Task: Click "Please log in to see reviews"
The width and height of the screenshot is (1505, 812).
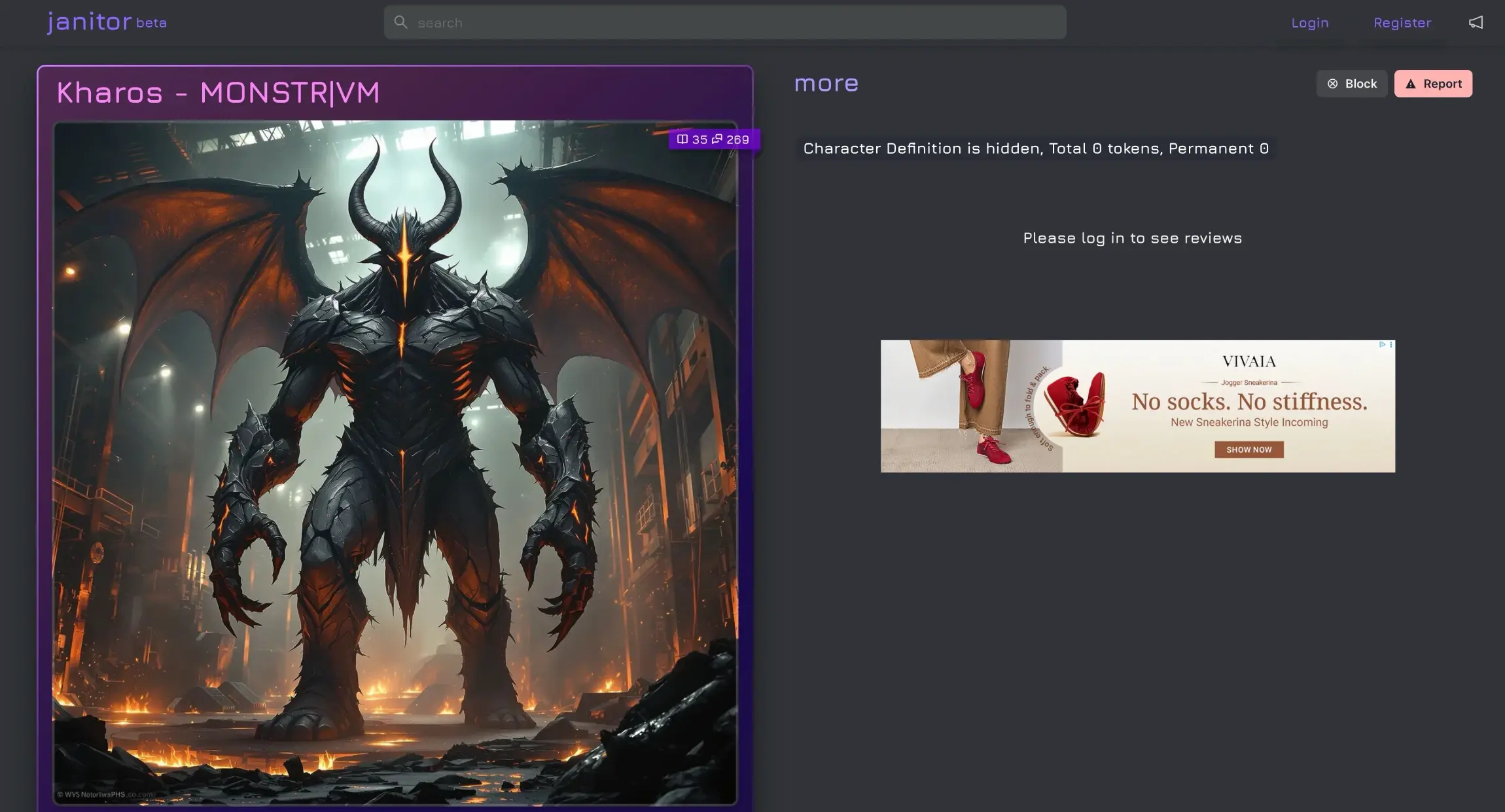Action: (1132, 238)
